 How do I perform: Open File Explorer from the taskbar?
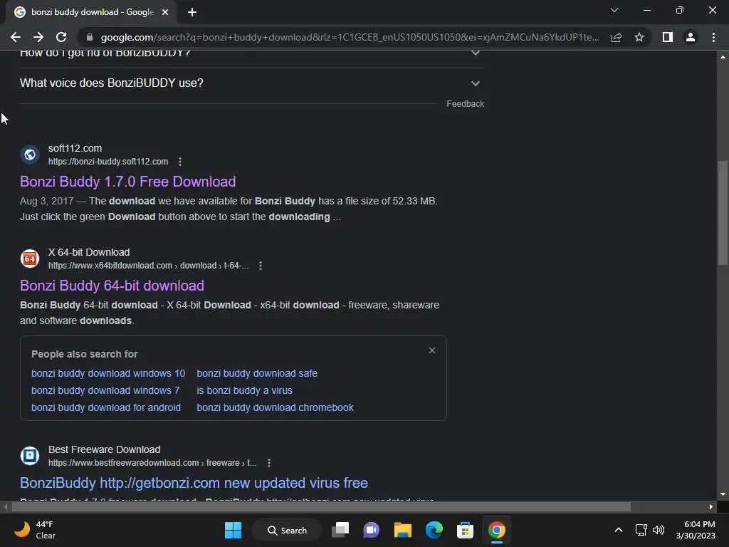tap(403, 530)
